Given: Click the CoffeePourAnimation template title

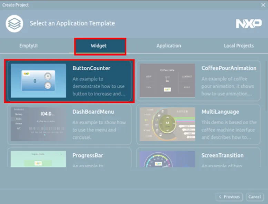Looking at the screenshot, I should (x=229, y=68).
